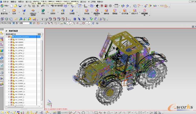Screen dimensions: 196x114
Task: Uncheck the 482_10087_11 component checkbox
Action: click(x=11, y=91)
